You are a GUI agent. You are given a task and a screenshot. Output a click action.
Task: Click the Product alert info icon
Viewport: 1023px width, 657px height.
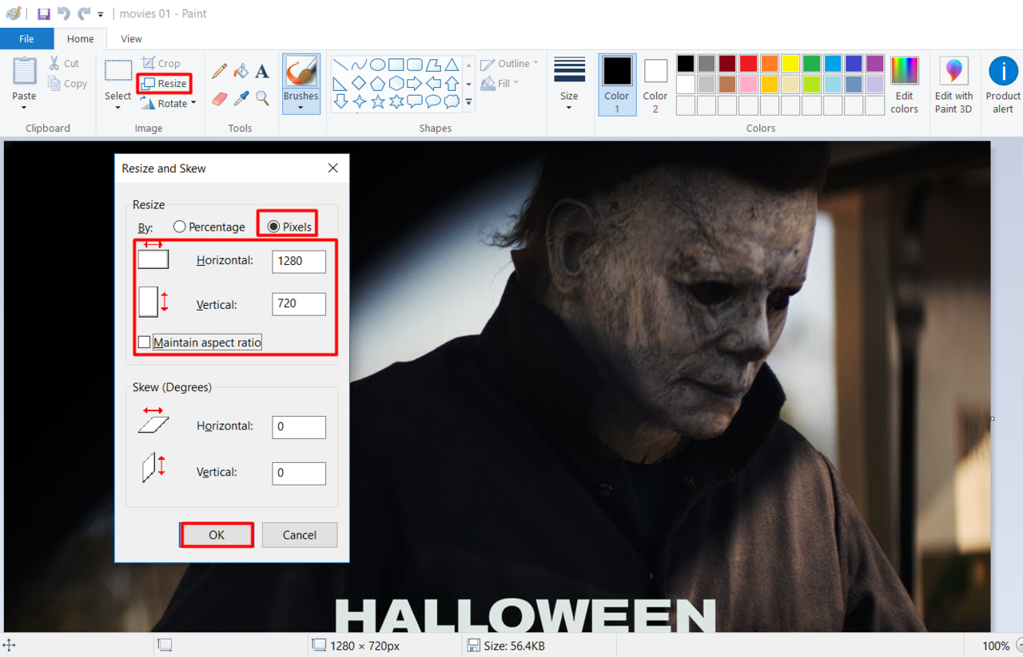1003,71
